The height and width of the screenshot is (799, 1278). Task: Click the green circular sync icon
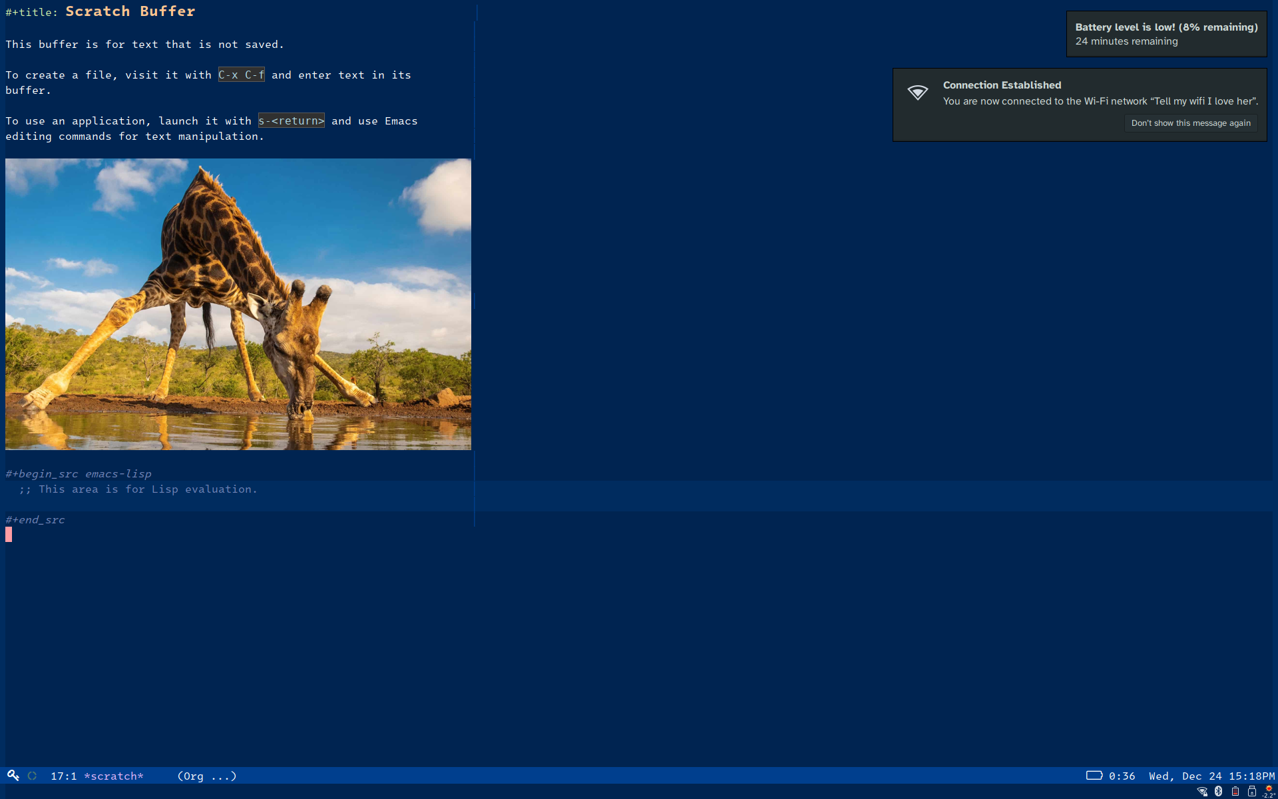32,776
